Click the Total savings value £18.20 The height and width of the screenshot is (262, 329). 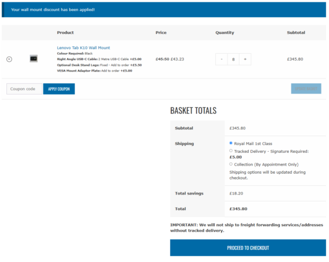(236, 193)
